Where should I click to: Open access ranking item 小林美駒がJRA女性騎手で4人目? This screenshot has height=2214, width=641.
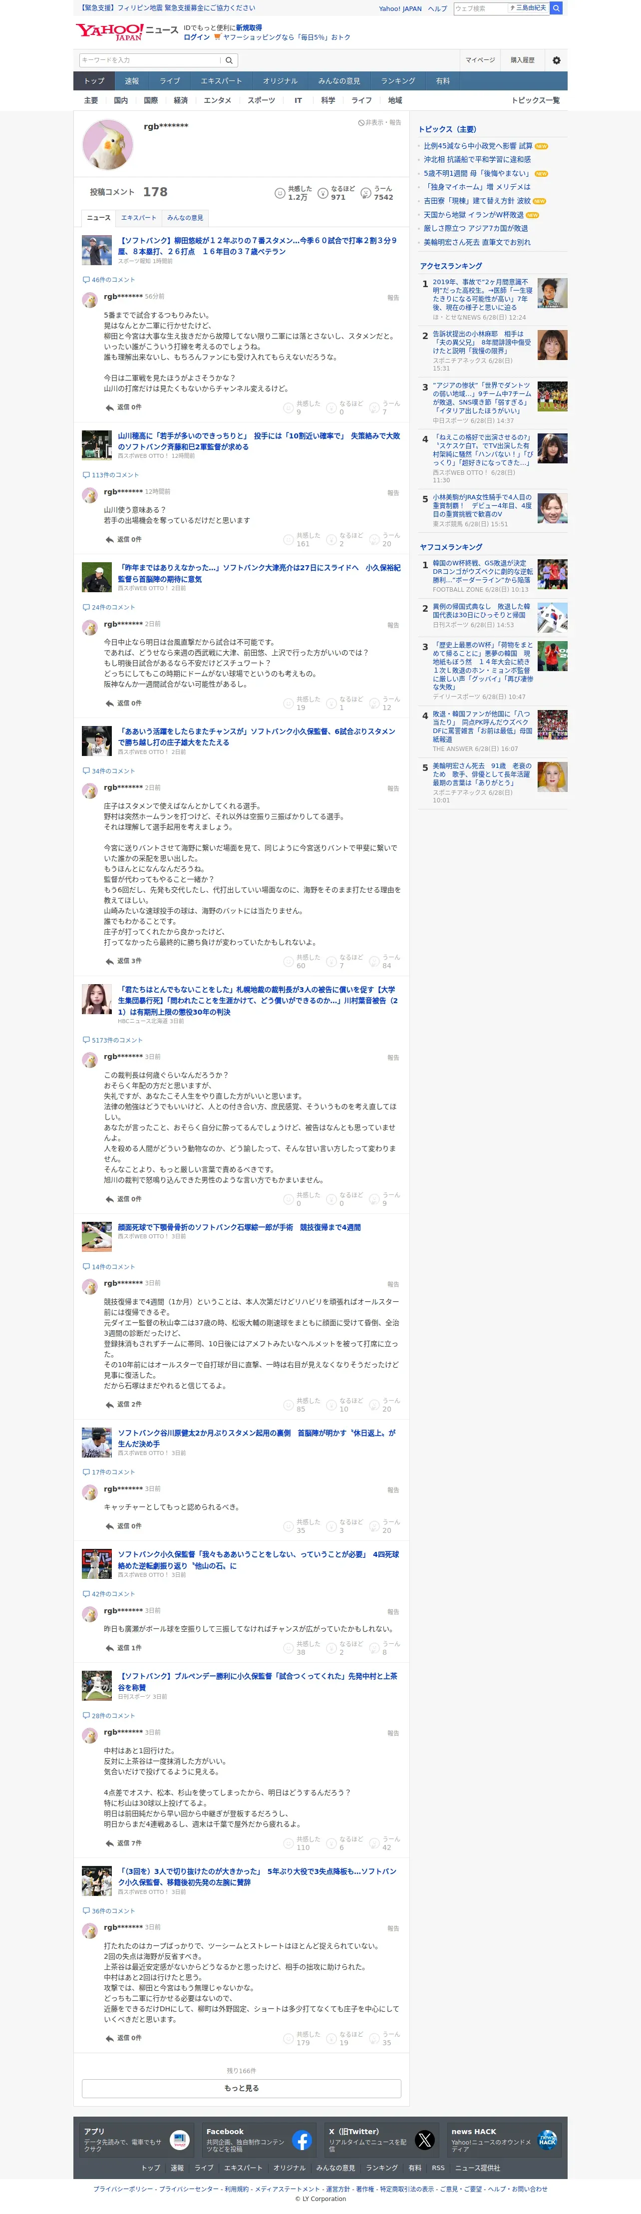point(482,506)
